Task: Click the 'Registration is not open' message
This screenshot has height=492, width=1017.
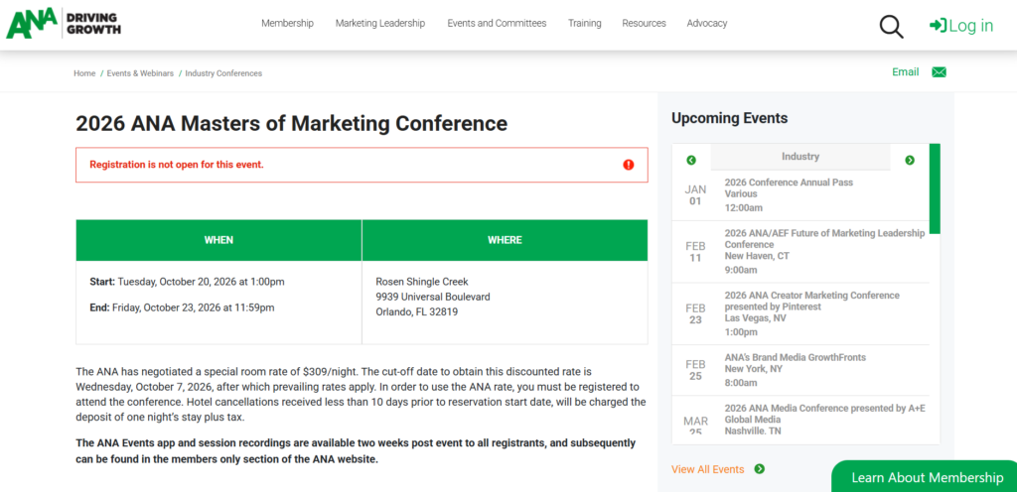Action: (x=177, y=165)
